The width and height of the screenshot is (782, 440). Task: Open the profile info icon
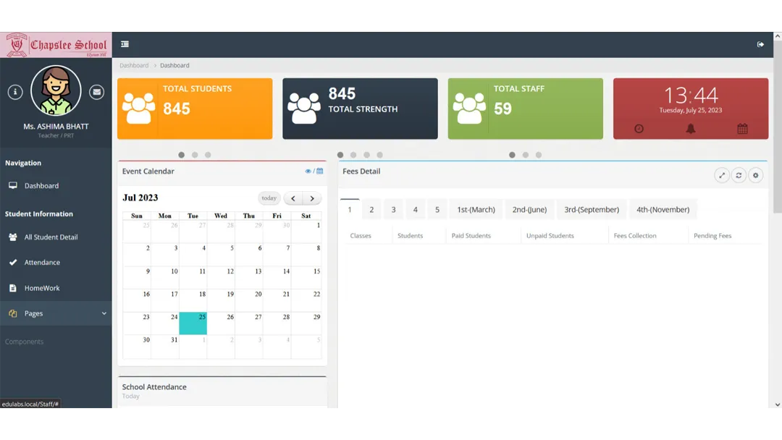15,92
